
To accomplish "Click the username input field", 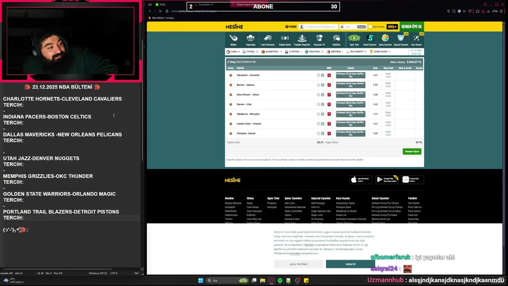I will 317,27.
